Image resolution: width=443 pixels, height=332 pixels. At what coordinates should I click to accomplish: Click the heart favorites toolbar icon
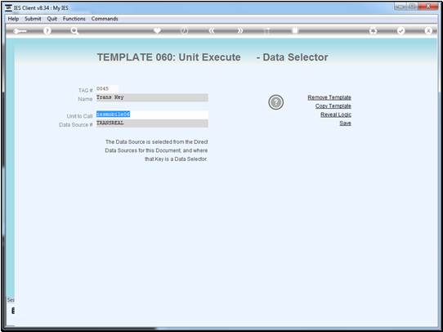157,31
